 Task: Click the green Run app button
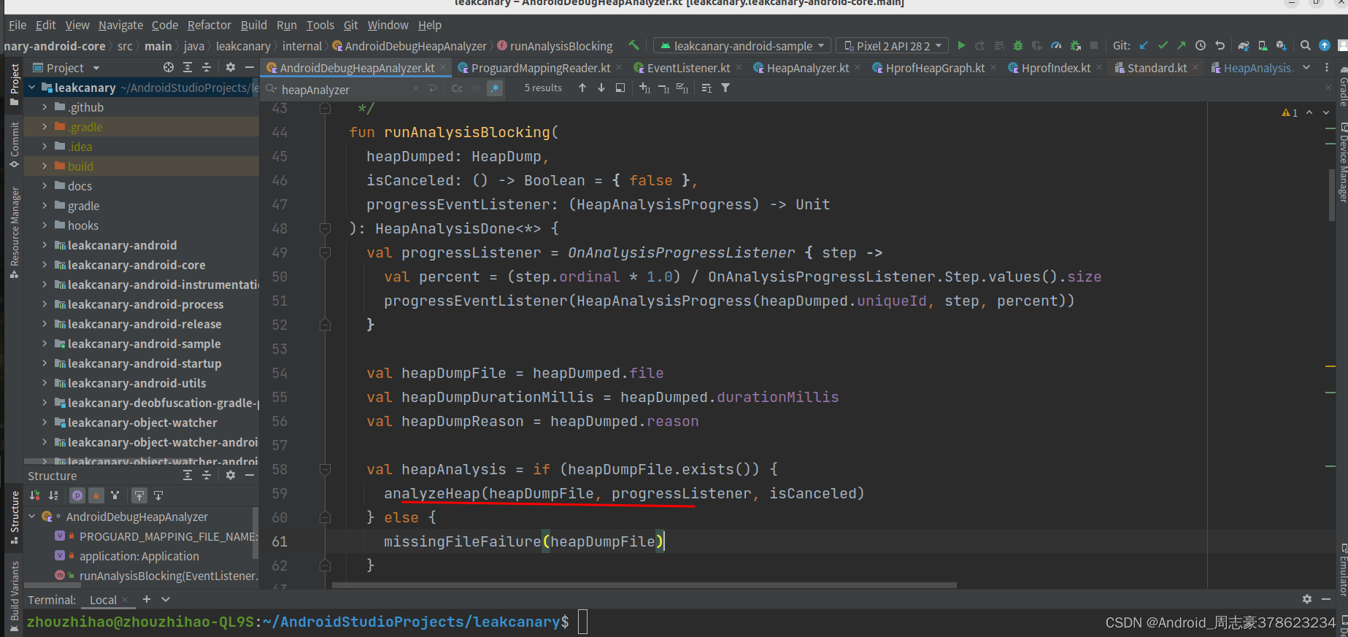pyautogui.click(x=961, y=45)
